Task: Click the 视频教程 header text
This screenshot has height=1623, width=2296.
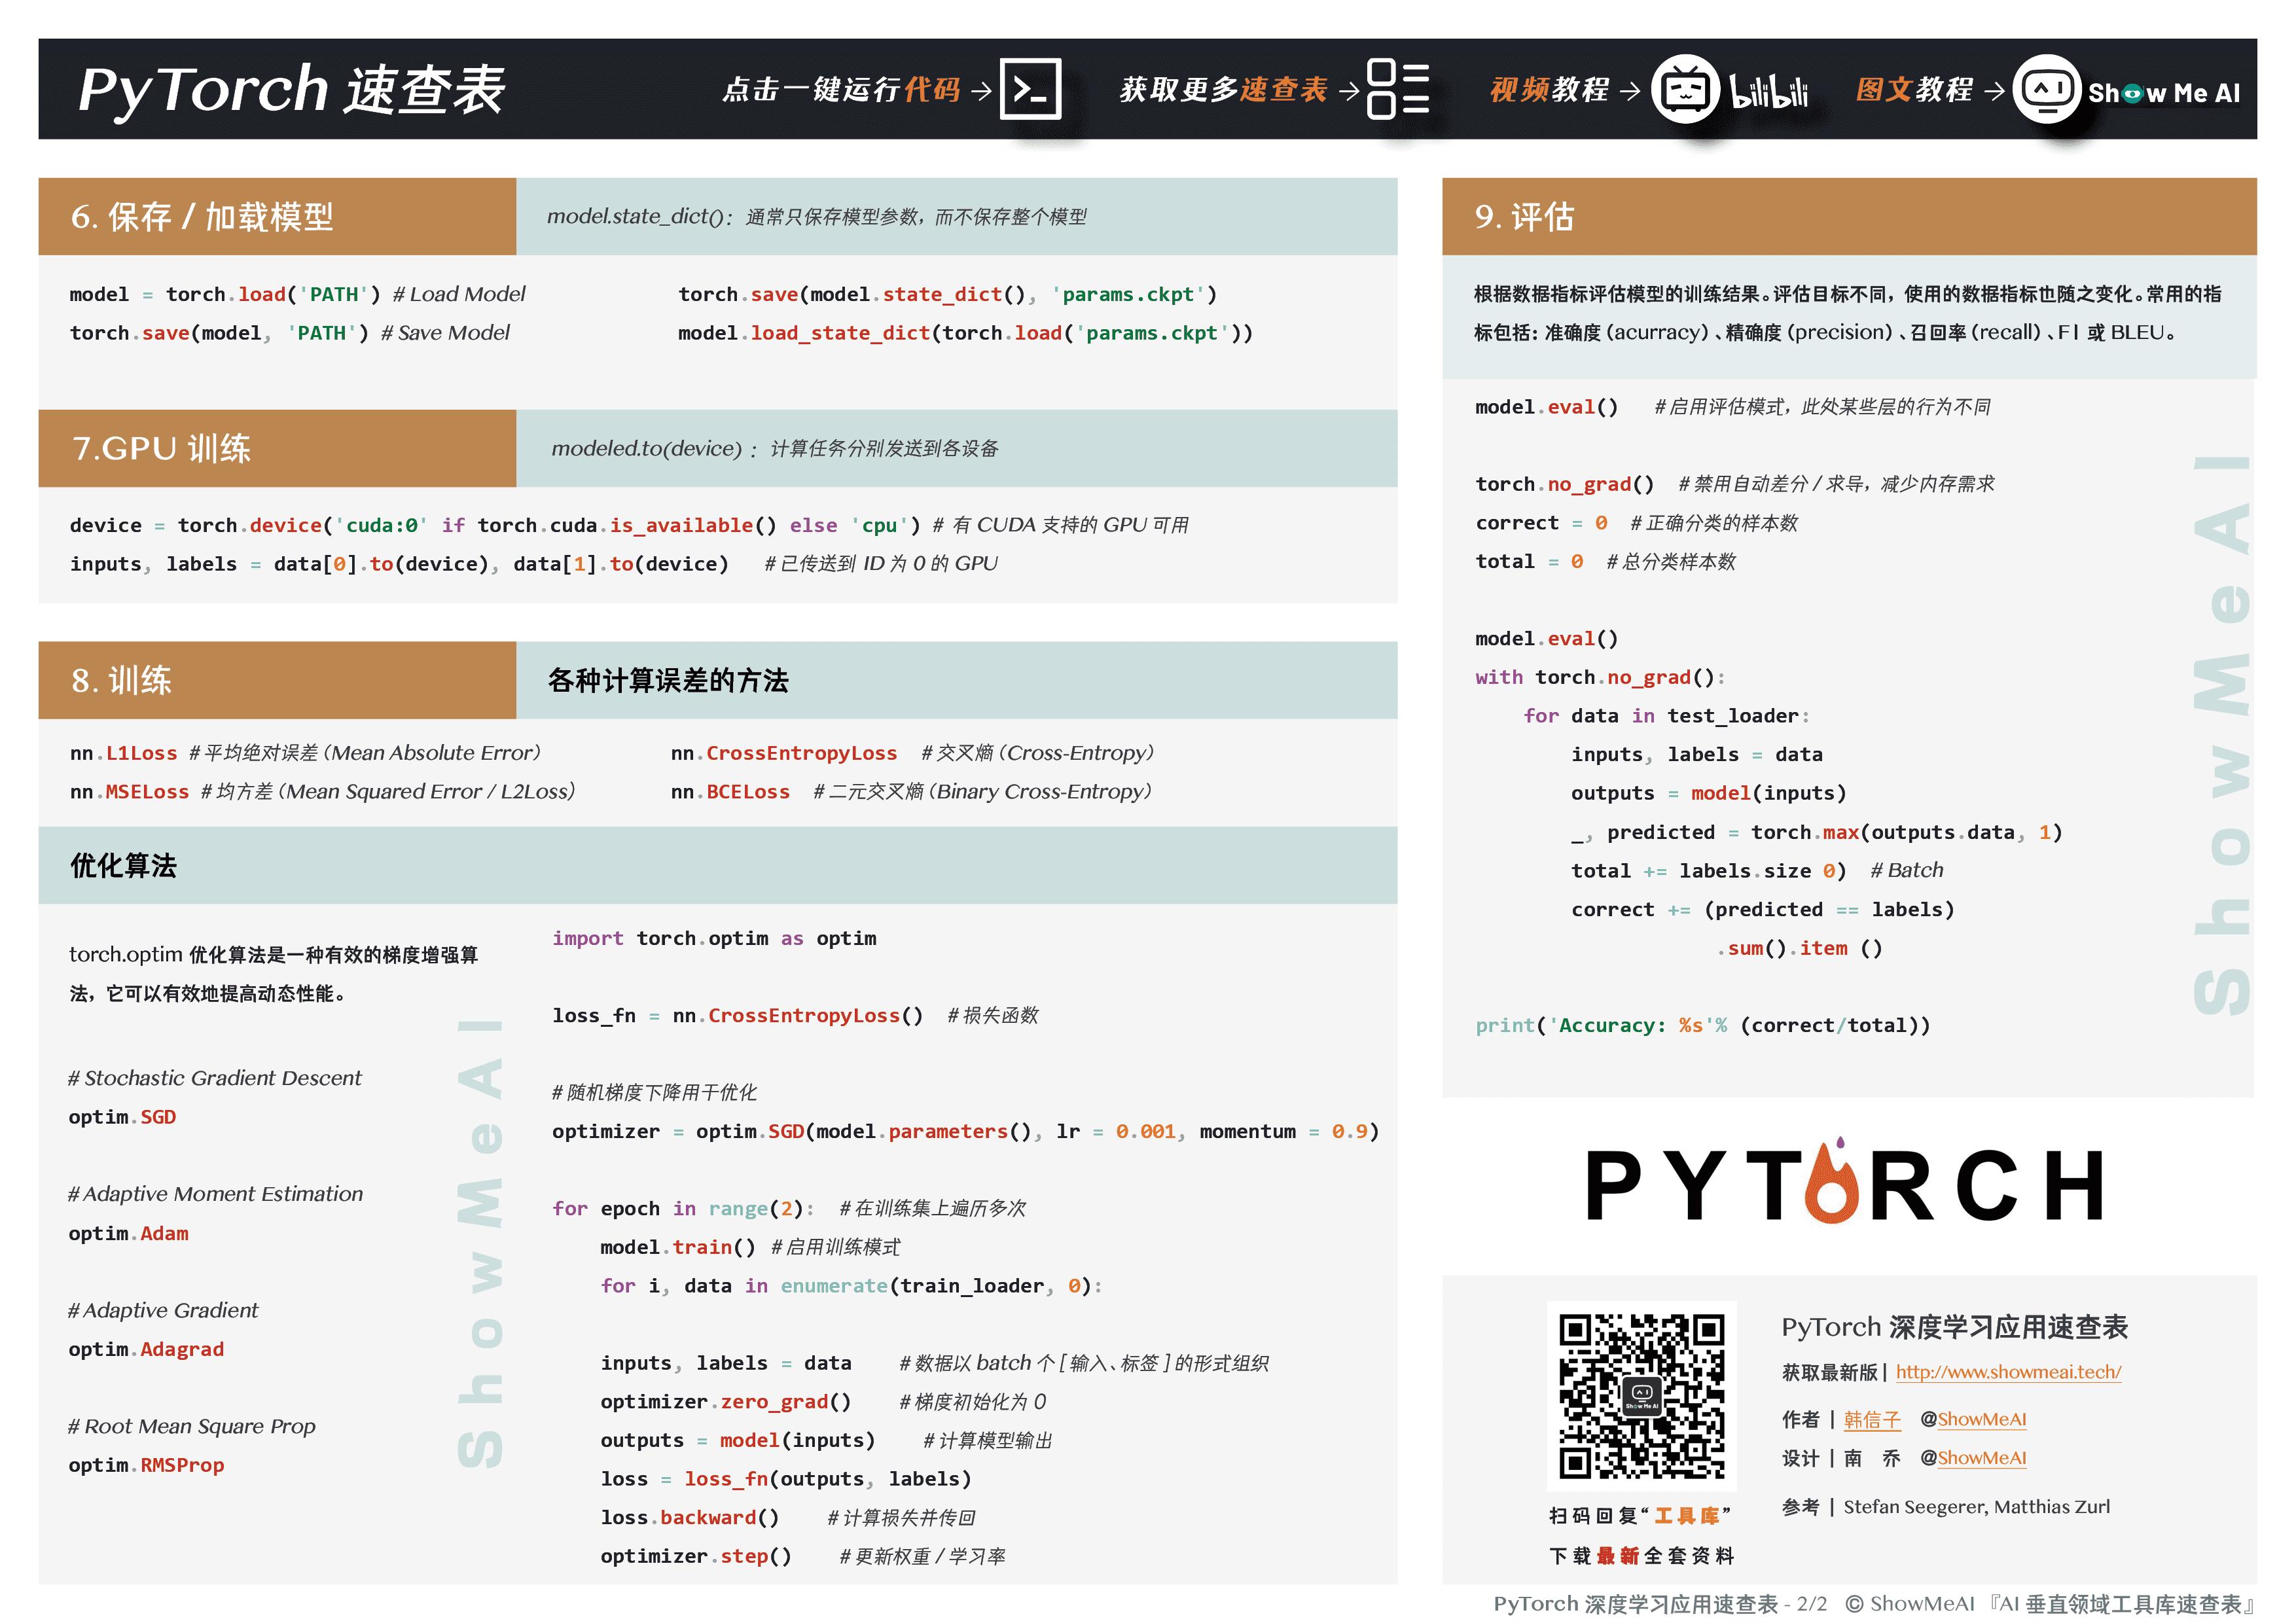Action: point(1549,90)
